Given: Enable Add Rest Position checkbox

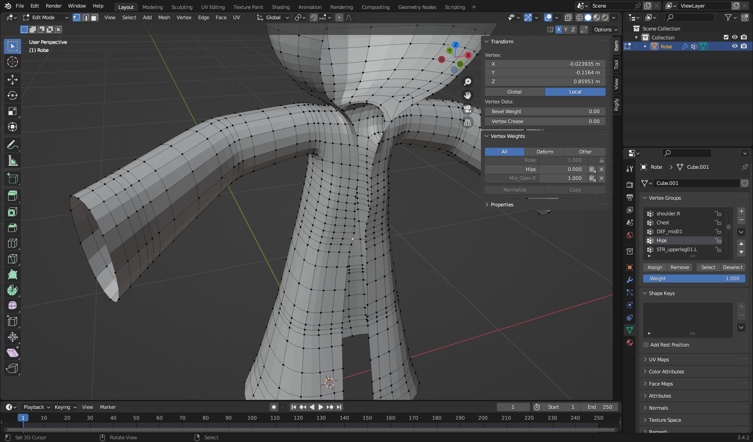Looking at the screenshot, I should (x=646, y=345).
